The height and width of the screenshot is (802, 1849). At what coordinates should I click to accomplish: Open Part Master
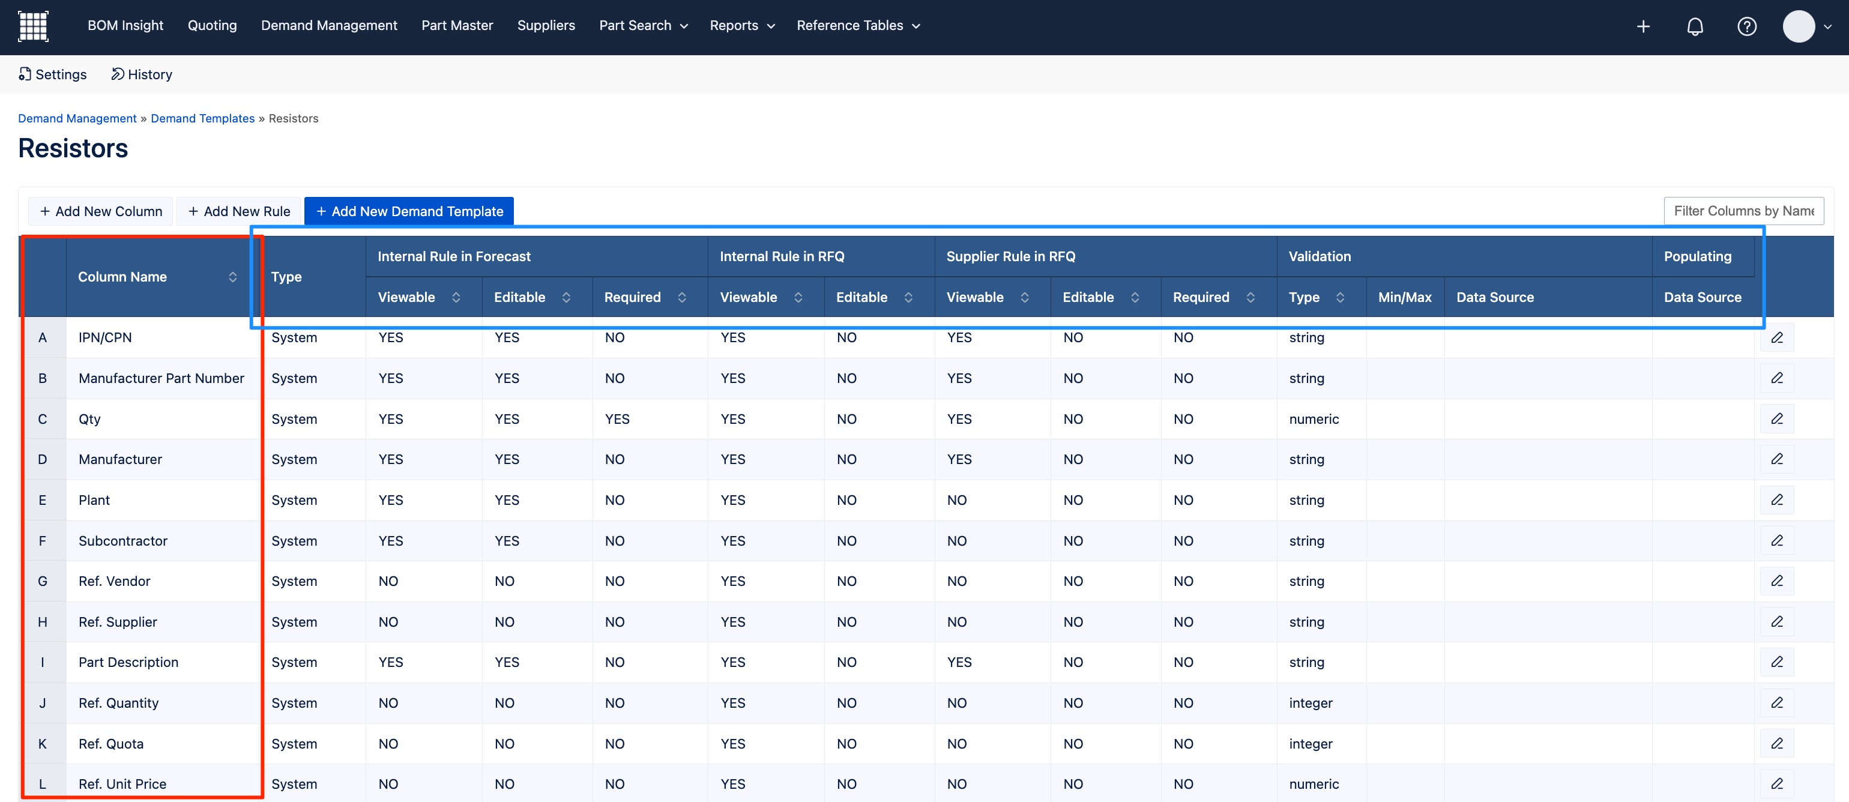coord(457,26)
